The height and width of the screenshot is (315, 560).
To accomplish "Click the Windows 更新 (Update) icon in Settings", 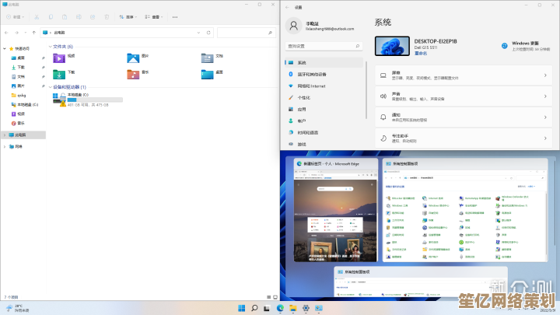I will (x=505, y=45).
